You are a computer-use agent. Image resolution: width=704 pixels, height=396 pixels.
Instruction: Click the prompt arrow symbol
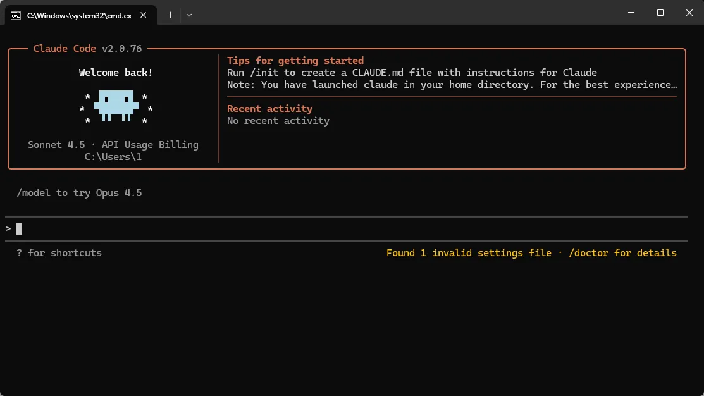[8, 229]
